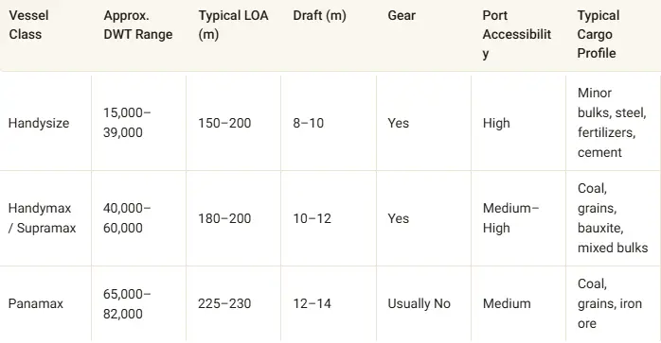This screenshot has height=343, width=661.
Task: Select the Handysize row label
Action: pyautogui.click(x=39, y=124)
